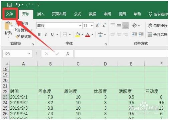Screen dimensions: 169x120
Task: Click the 格式刷 format painter button
Action: click(x=23, y=37)
